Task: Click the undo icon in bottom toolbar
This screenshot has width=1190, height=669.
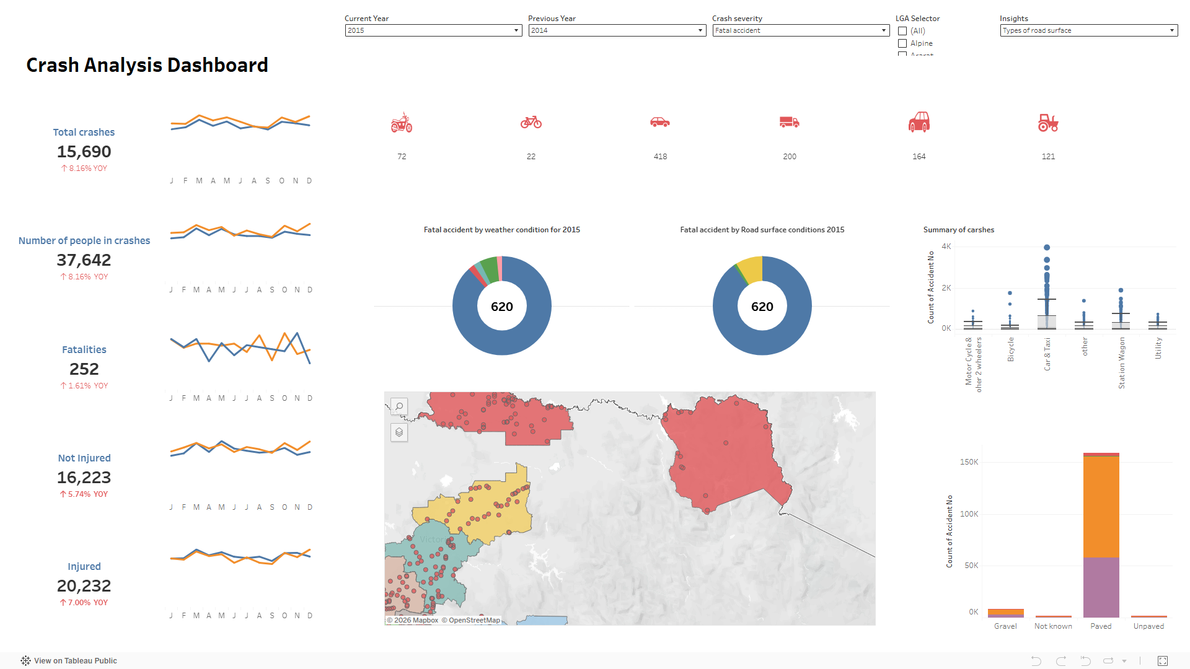Action: tap(1035, 660)
